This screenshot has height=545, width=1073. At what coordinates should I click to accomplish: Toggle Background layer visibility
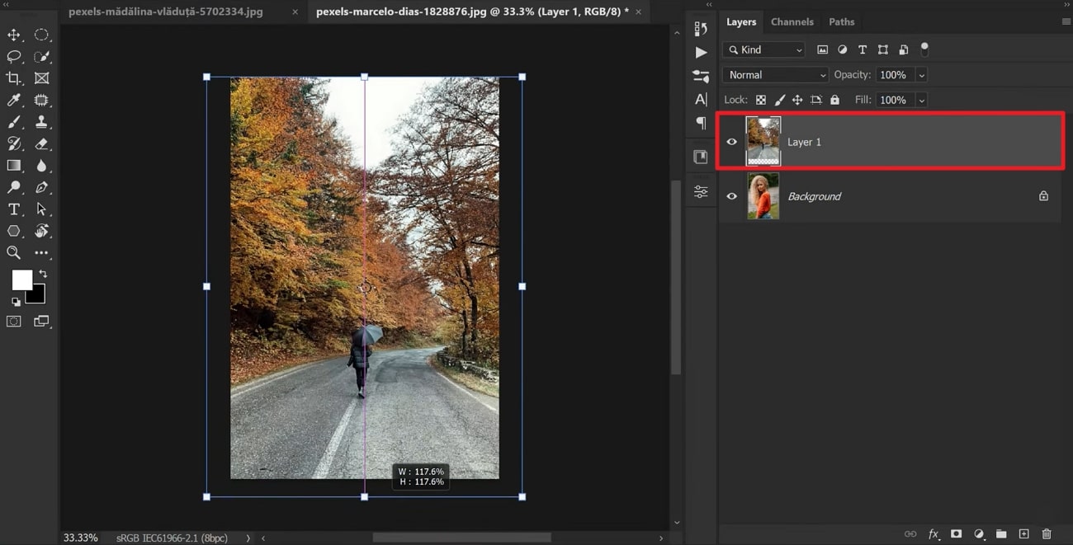731,196
